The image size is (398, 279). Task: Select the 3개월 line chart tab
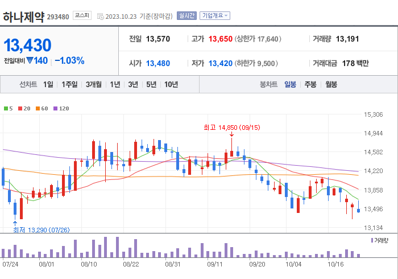(93, 84)
